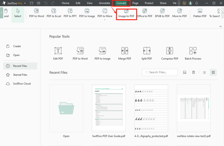
Task: Open the user account icon
Action: click(x=190, y=3)
